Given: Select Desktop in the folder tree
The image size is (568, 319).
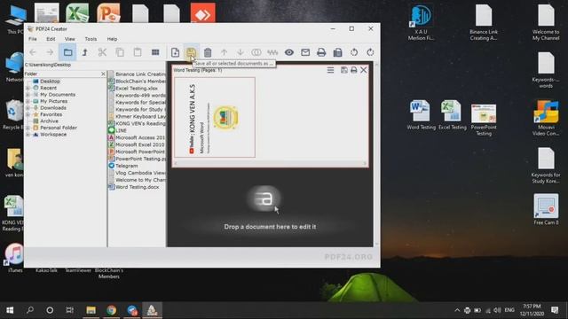Looking at the screenshot, I should (50, 82).
